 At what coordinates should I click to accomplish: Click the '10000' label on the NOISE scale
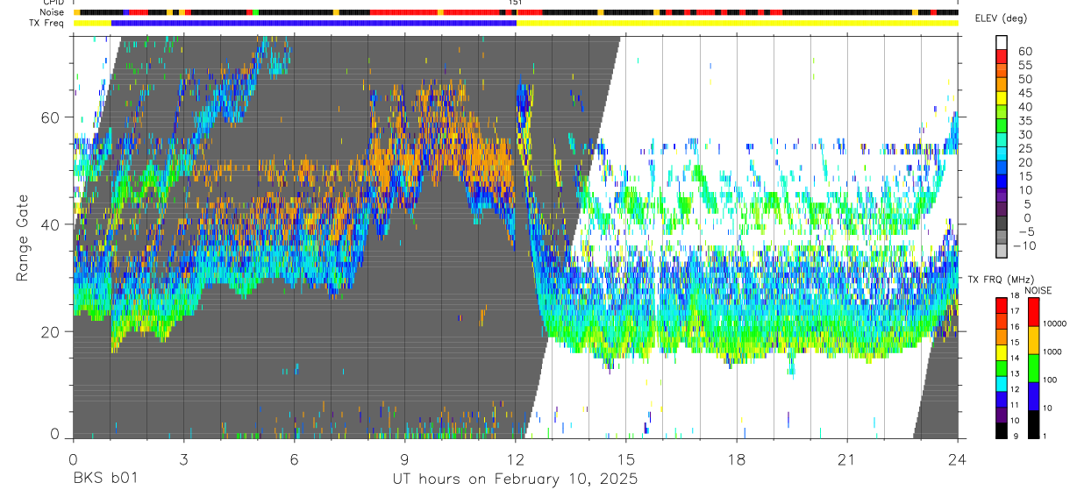[x=1054, y=323]
